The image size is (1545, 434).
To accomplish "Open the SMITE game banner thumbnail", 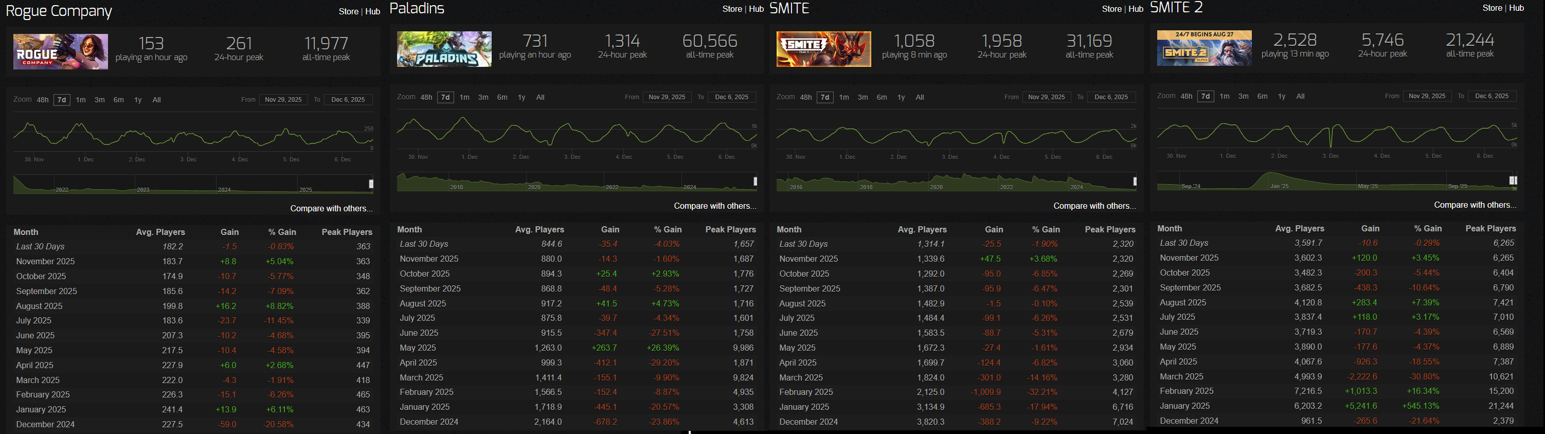I will (x=823, y=49).
